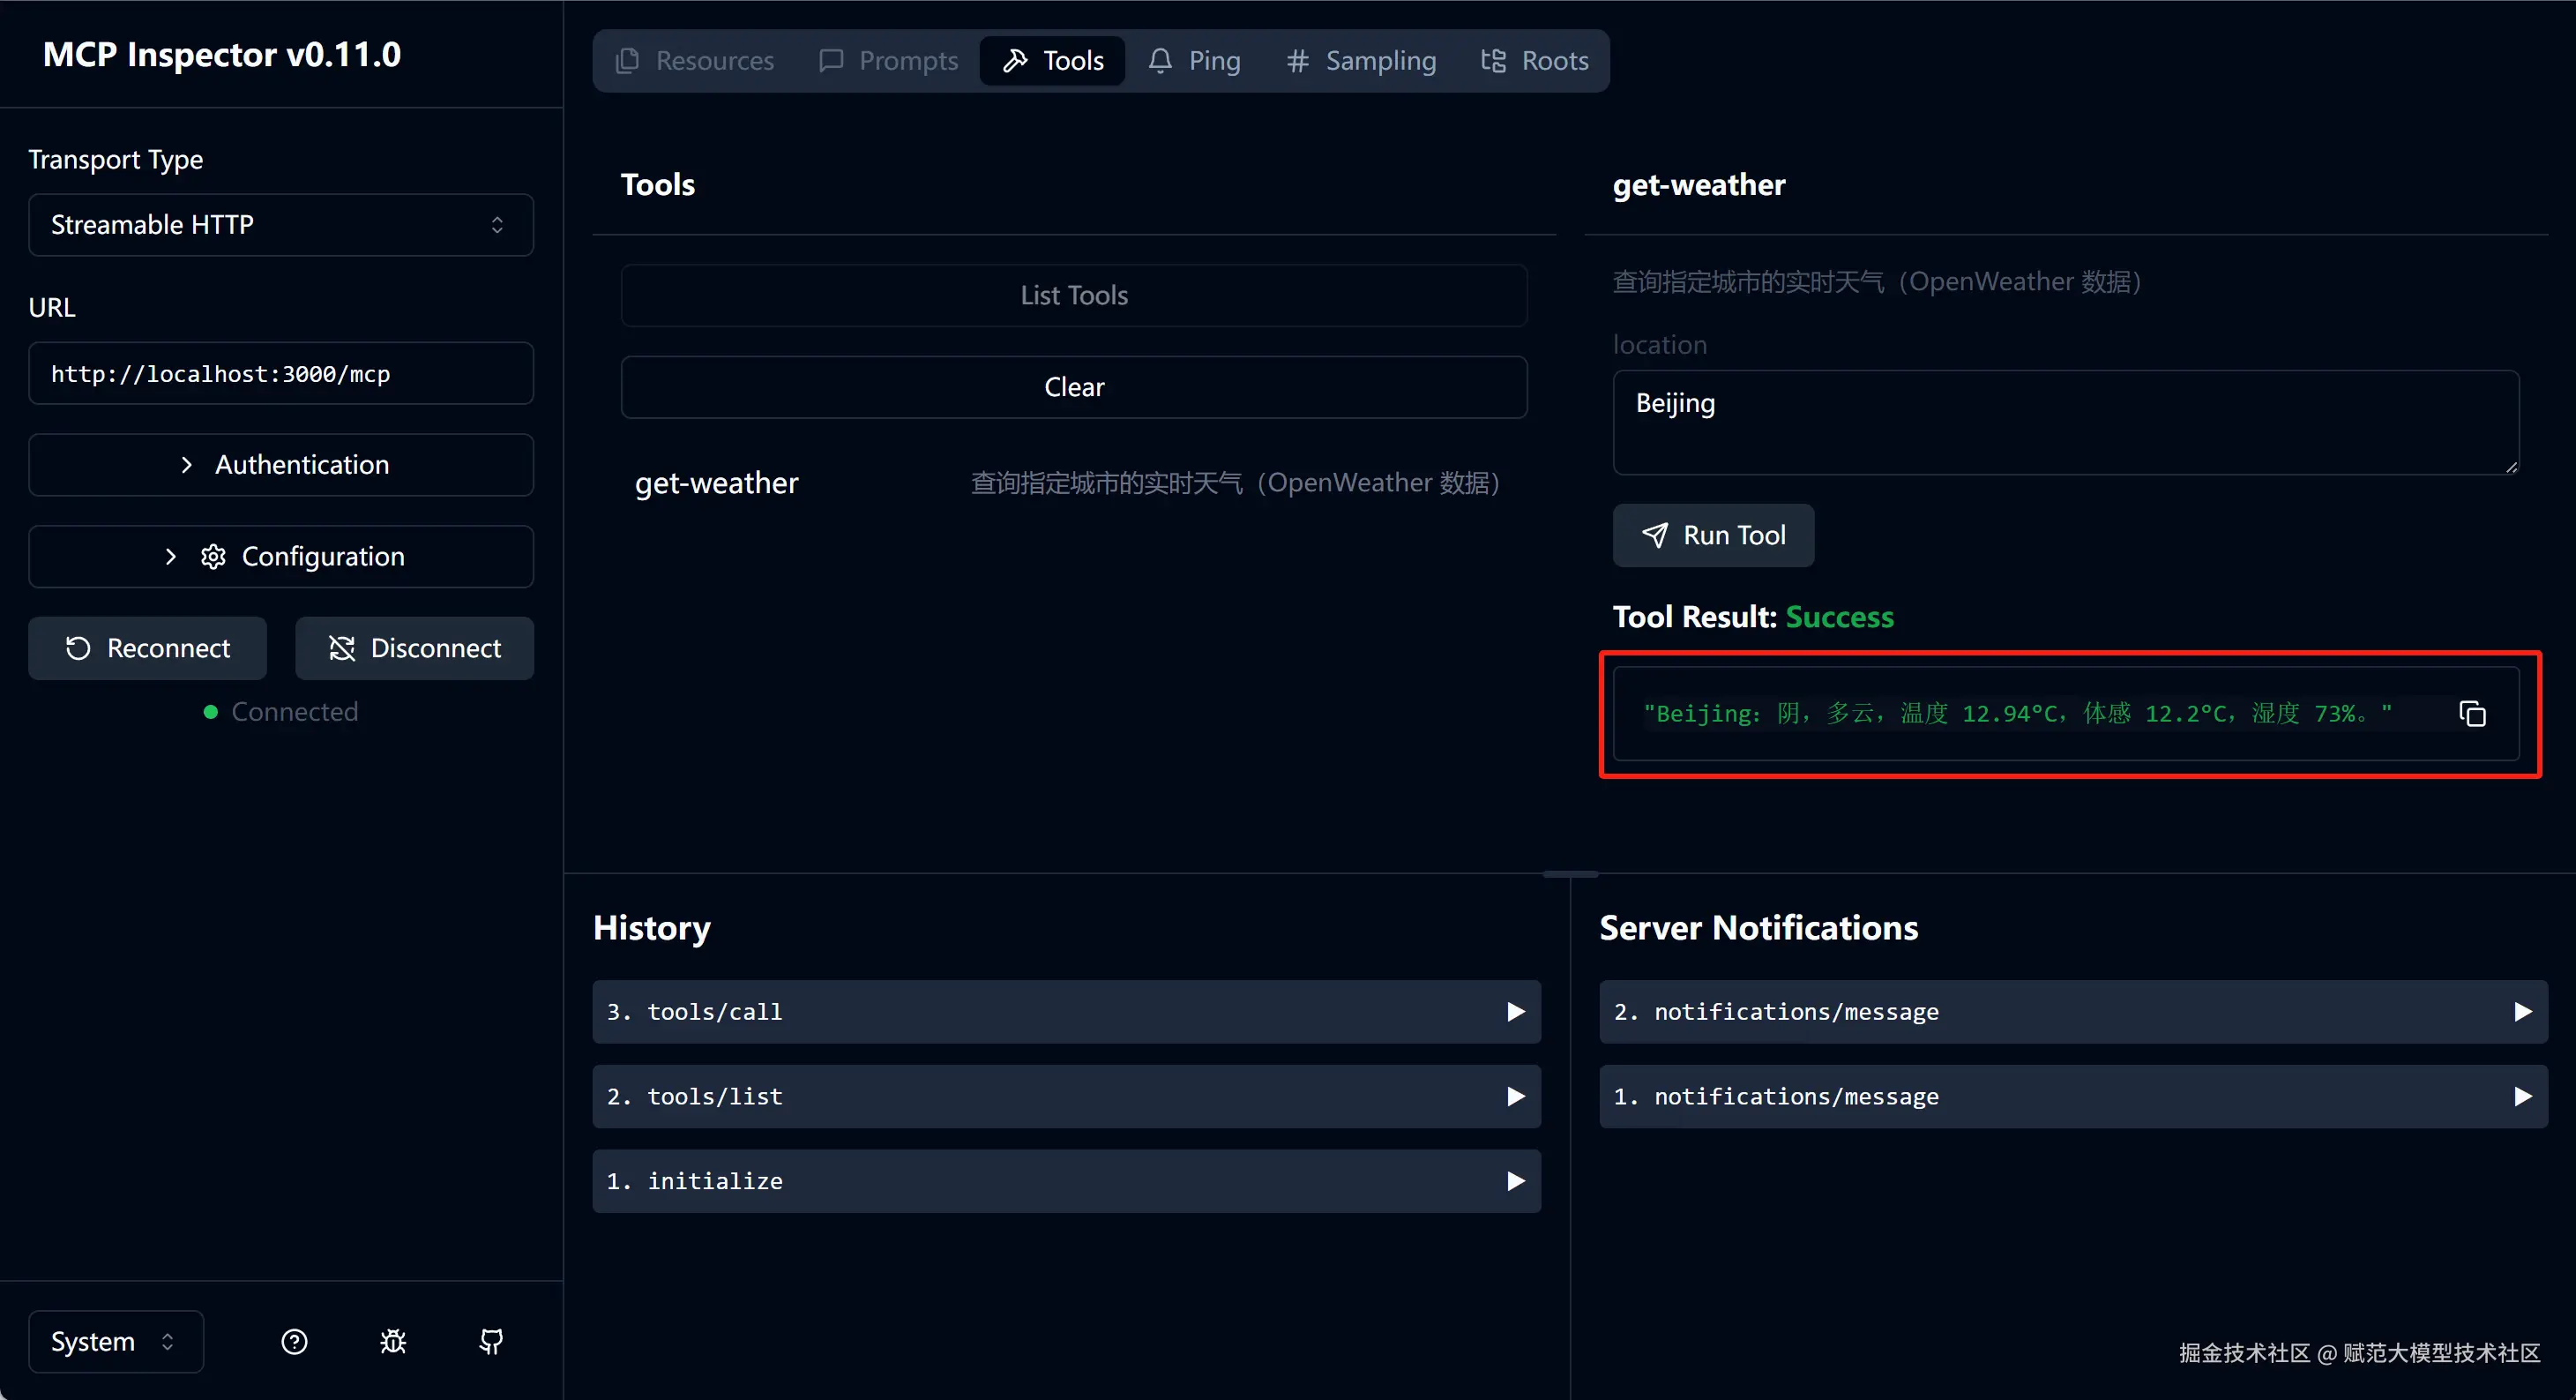
Task: Click the bug debugging icon
Action: (x=393, y=1342)
